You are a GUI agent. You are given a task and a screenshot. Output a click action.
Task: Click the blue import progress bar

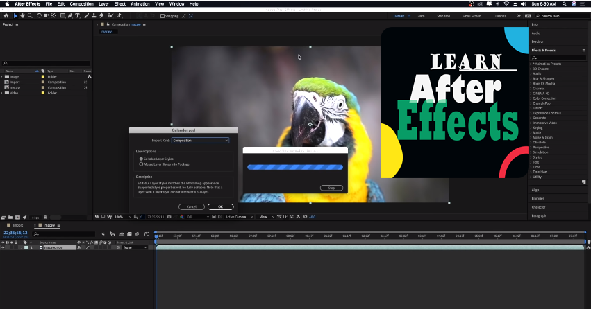(295, 167)
